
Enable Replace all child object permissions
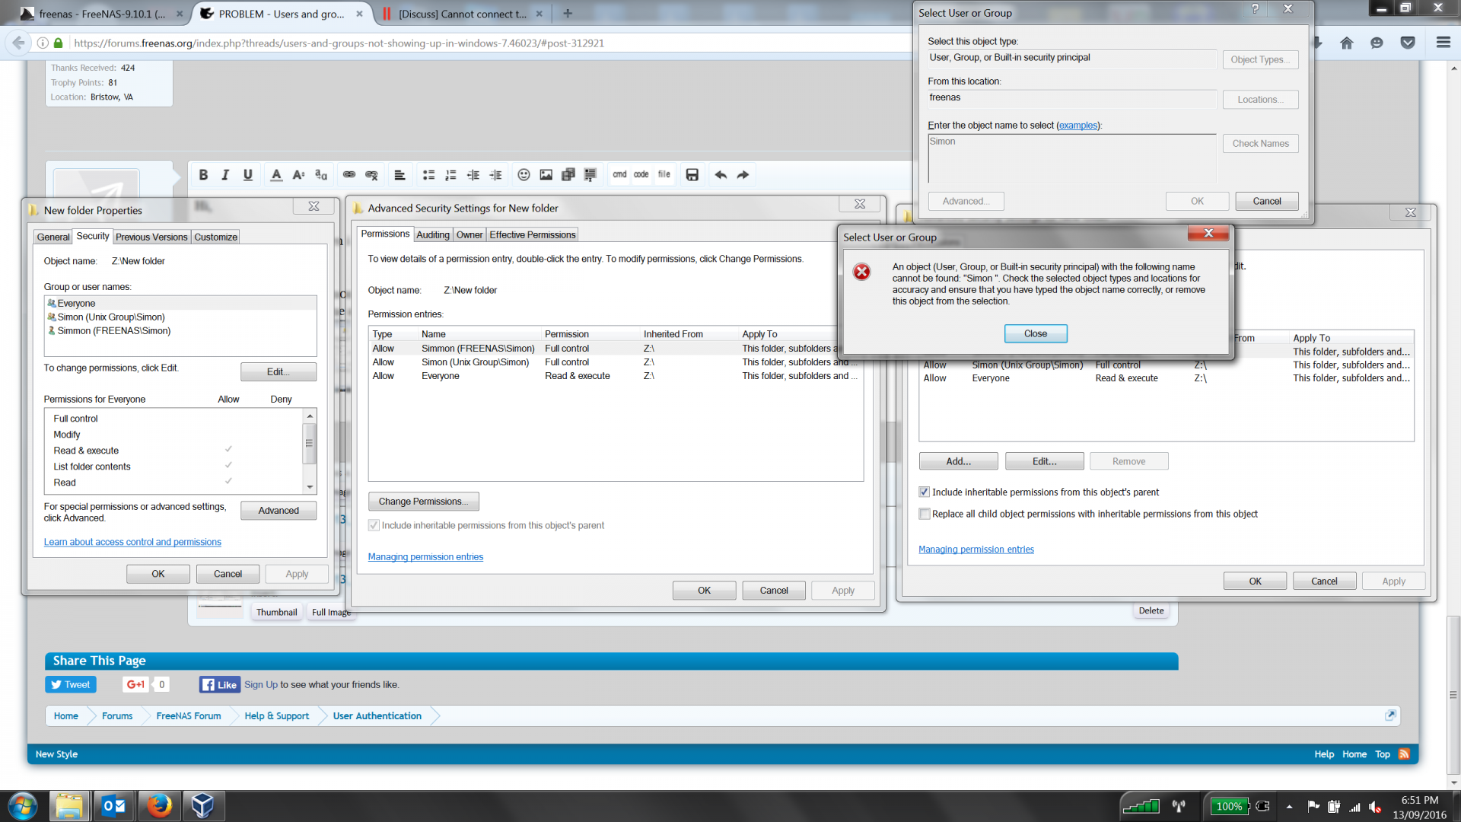pos(925,514)
